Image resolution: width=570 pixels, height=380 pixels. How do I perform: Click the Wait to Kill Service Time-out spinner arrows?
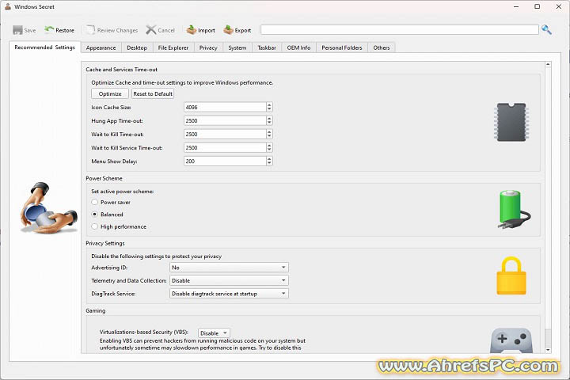269,147
